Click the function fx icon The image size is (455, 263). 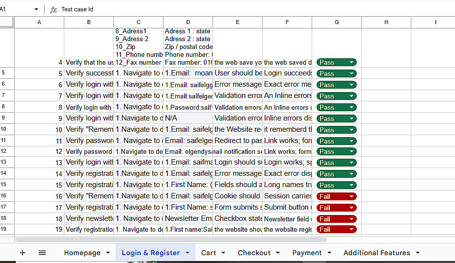(x=54, y=9)
